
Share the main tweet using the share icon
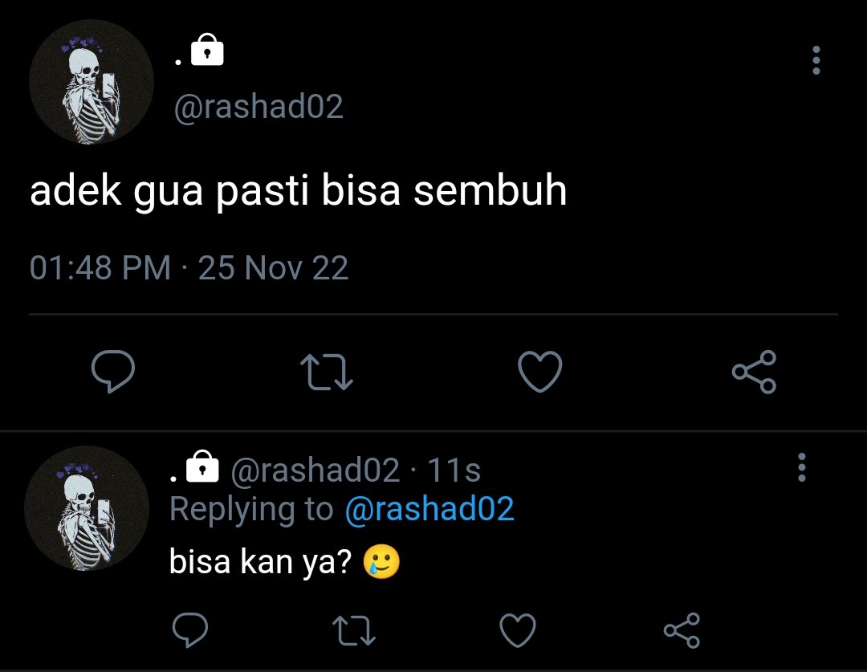click(x=754, y=372)
